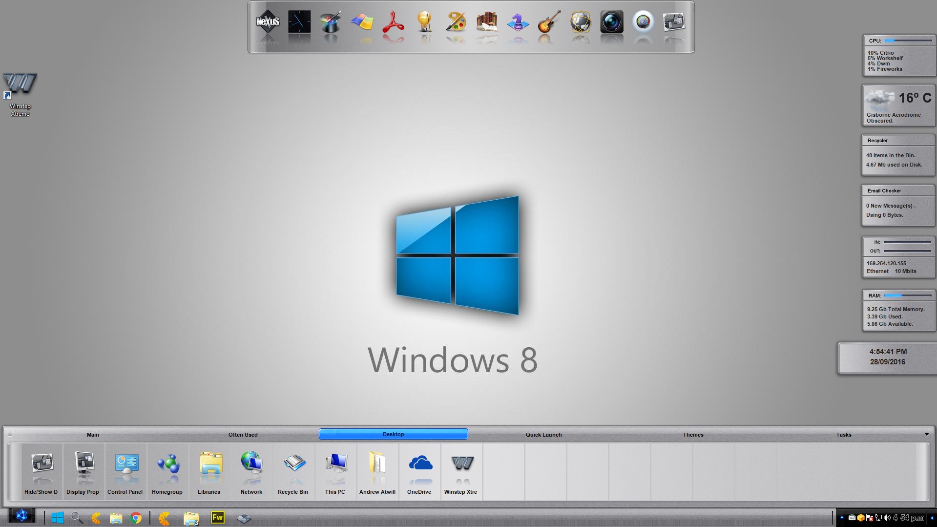Open the guitar icon in the dock
This screenshot has height=527, width=937.
(549, 22)
